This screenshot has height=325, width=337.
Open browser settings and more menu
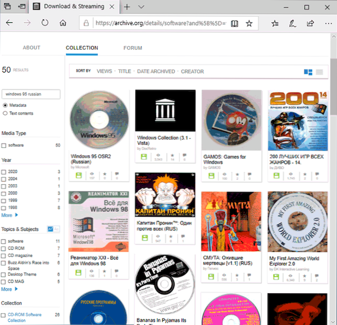[x=328, y=23]
